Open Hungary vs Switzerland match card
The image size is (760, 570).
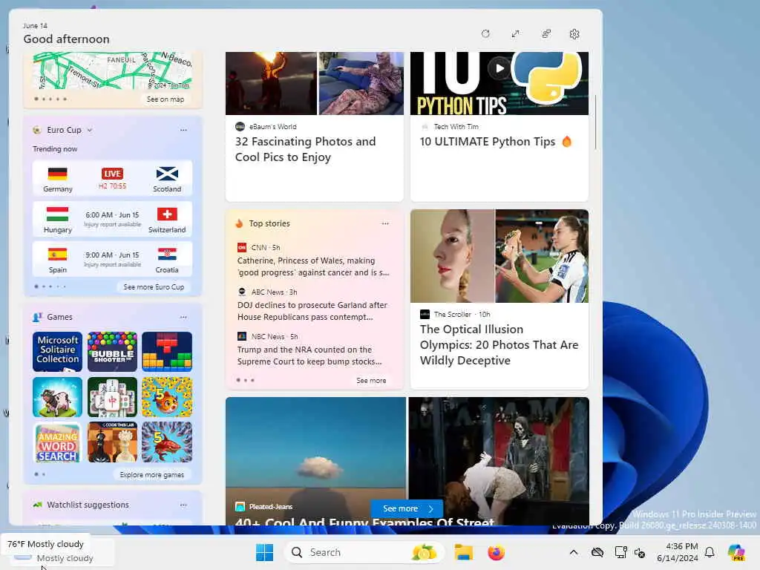click(113, 219)
